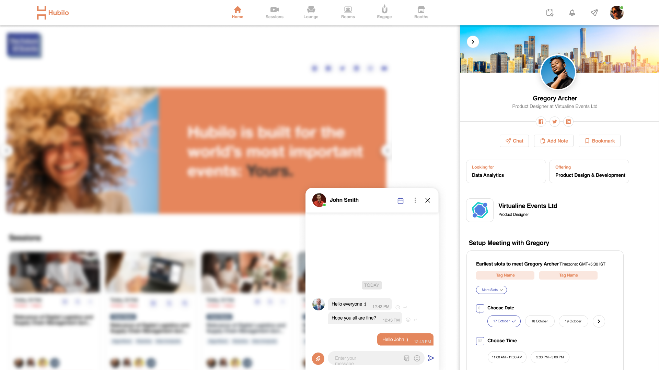Switch to the Lounge tab
This screenshot has width=659, height=370.
311,12
